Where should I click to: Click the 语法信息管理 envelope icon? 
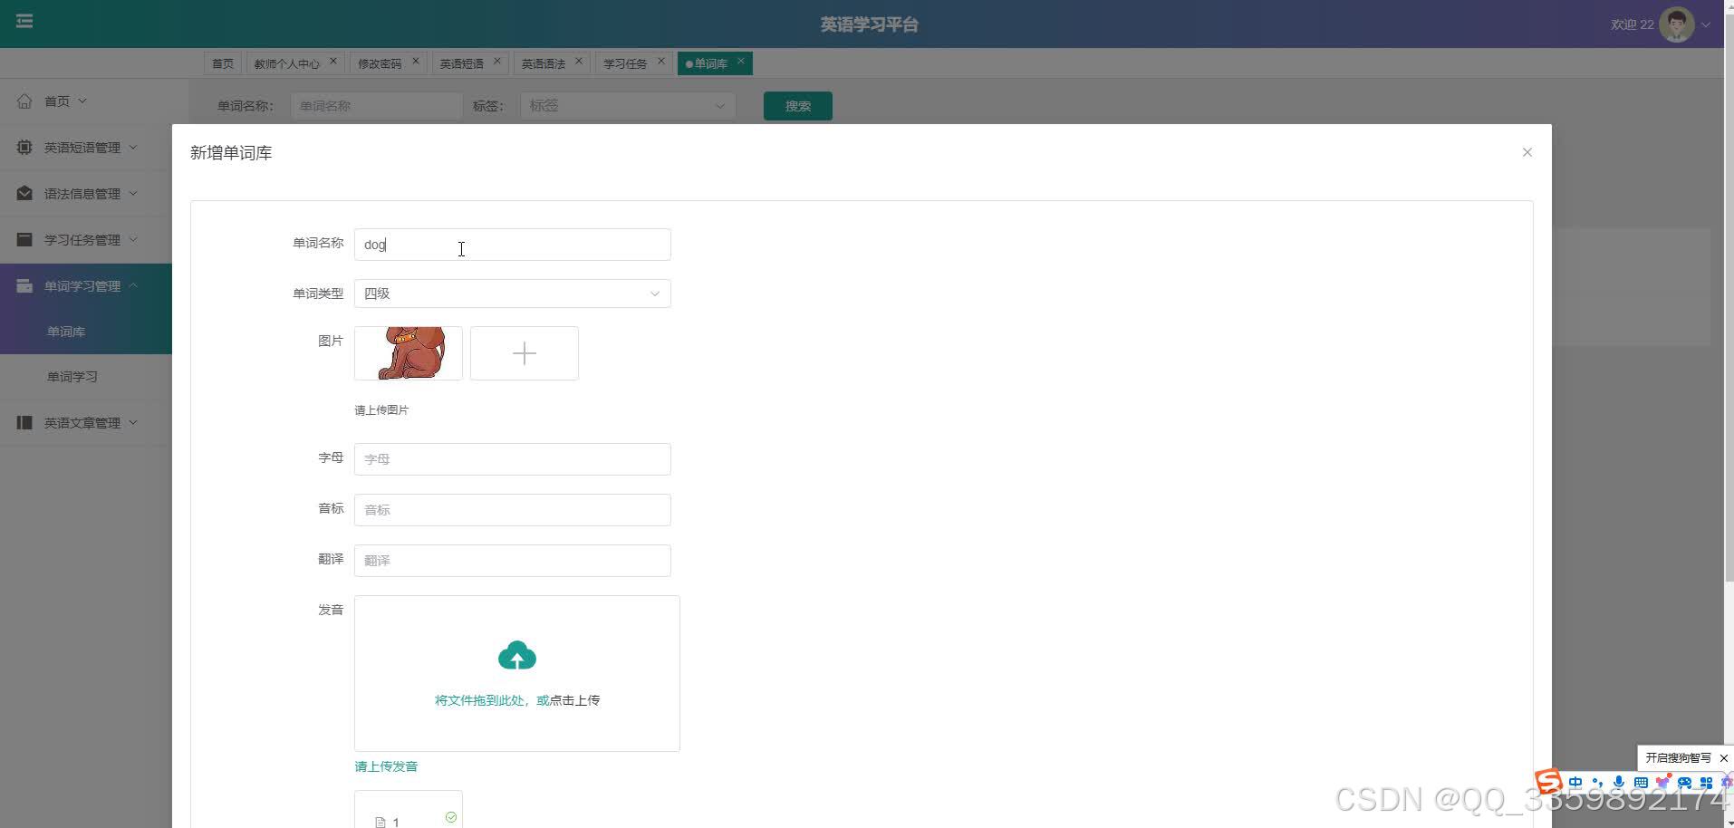click(x=24, y=193)
